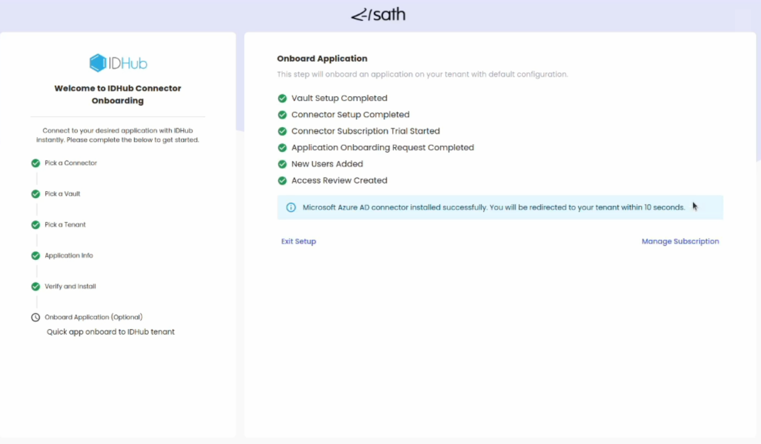Click check icon for Verify and Install step
761x444 pixels.
(x=35, y=287)
